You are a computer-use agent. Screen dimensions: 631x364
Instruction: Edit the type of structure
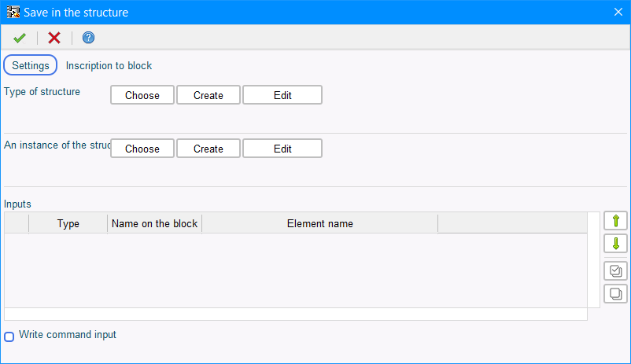pyautogui.click(x=282, y=95)
